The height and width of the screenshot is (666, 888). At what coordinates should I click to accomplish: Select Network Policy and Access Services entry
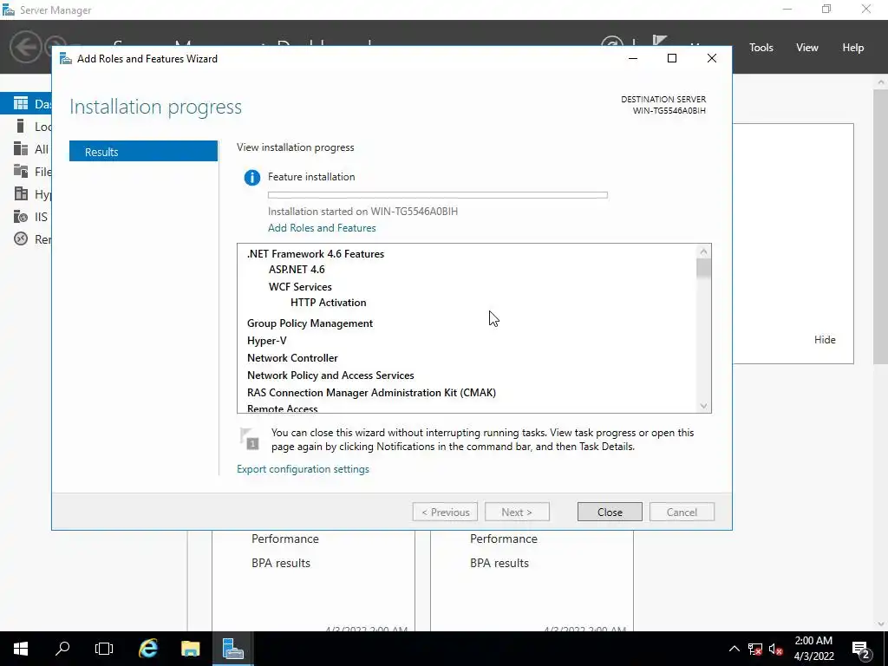coord(330,375)
